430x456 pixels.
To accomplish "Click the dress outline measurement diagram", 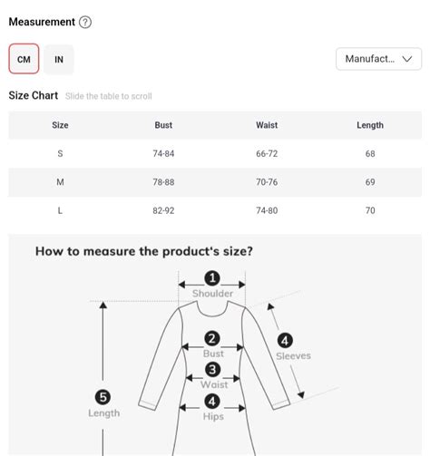I will [214, 378].
